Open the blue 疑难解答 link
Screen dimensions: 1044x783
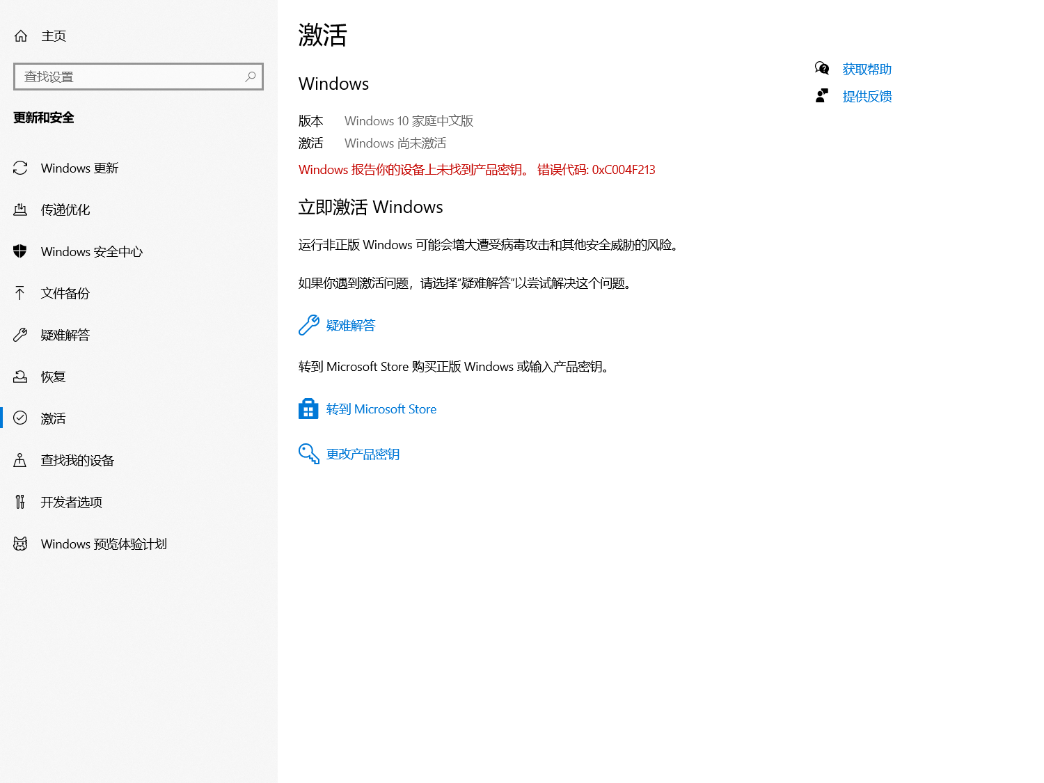(351, 325)
